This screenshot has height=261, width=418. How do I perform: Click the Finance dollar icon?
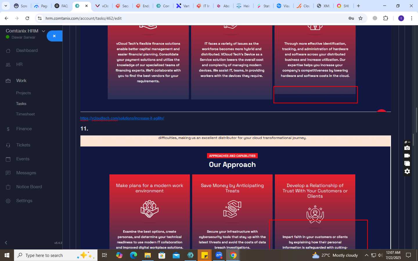(x=8, y=129)
